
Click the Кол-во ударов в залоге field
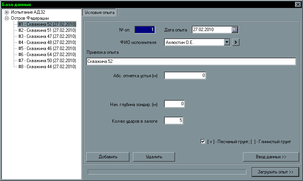click(174, 121)
